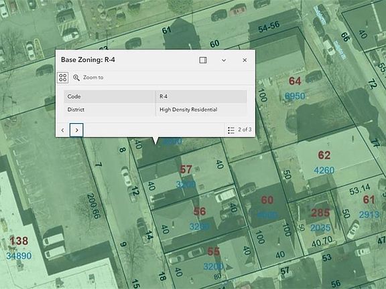Screen dimensions: 386x289
Task: Select parcel 57 on the map
Action: pos(186,169)
